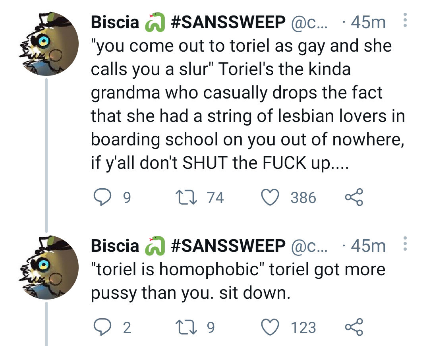
Task: Open Biscia's avatar on the first tweet
Action: (47, 44)
